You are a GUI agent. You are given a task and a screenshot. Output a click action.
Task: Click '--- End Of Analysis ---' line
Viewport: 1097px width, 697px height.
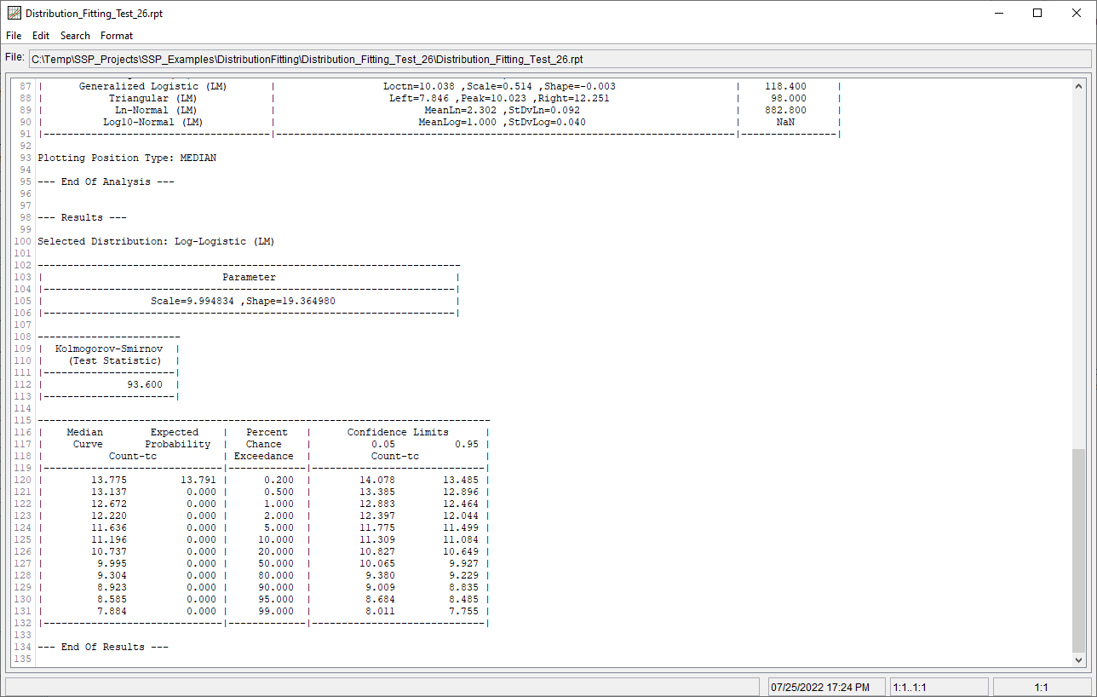click(x=106, y=181)
